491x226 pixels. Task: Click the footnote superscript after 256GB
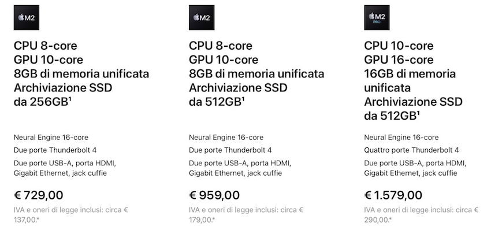[70, 99]
